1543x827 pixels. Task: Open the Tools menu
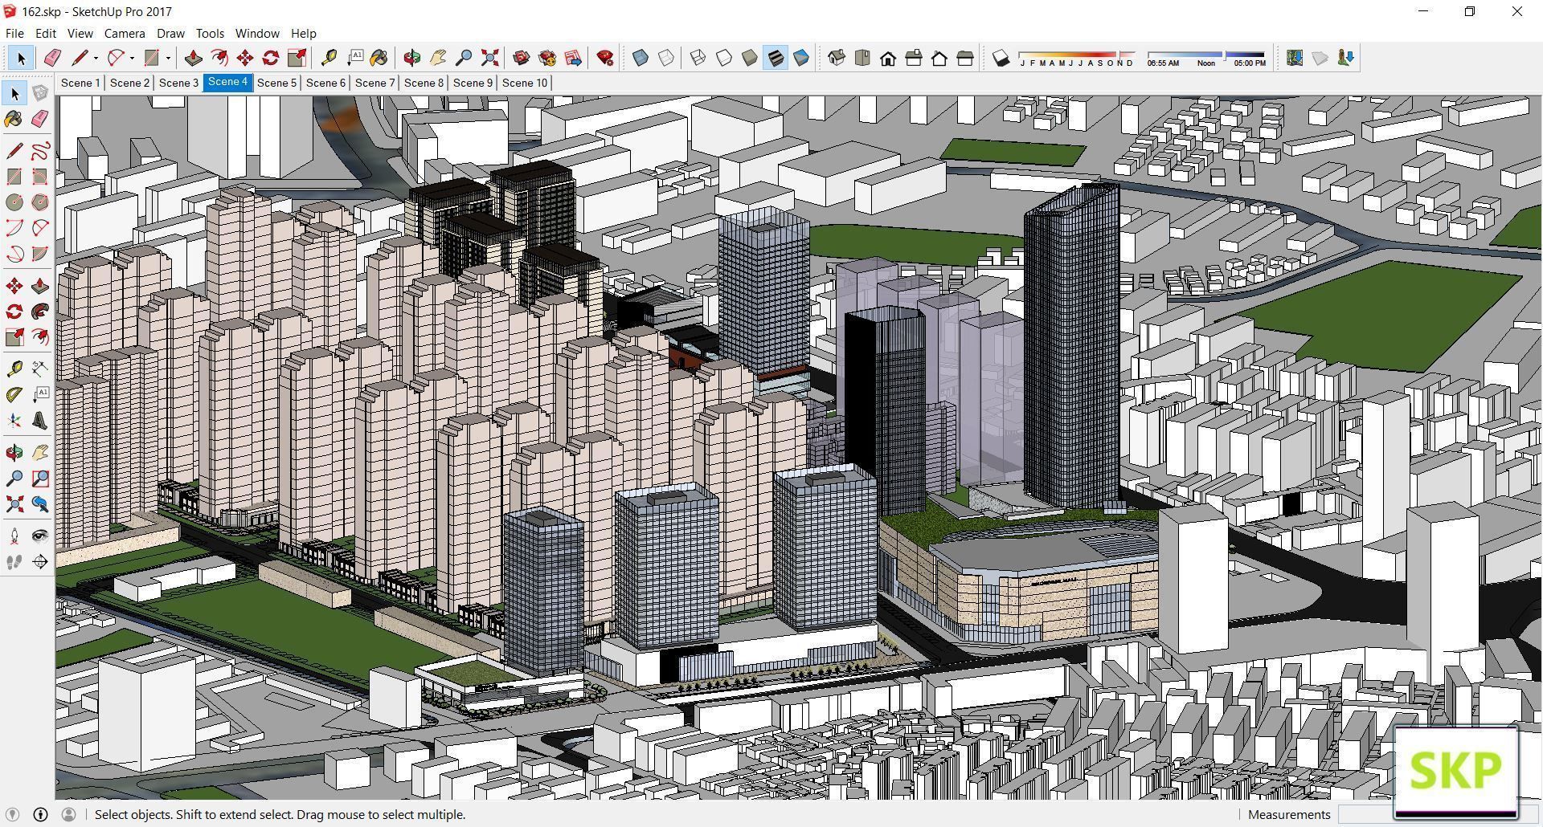coord(210,34)
